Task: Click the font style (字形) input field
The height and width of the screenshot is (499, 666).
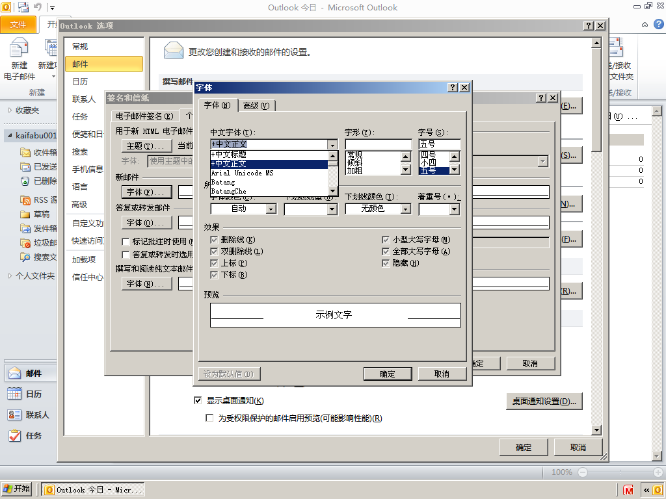Action: (378, 144)
